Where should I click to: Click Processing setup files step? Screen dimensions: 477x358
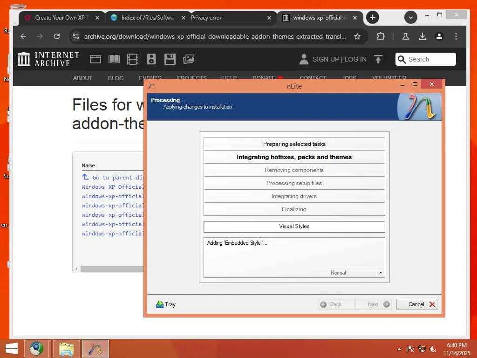coord(294,183)
